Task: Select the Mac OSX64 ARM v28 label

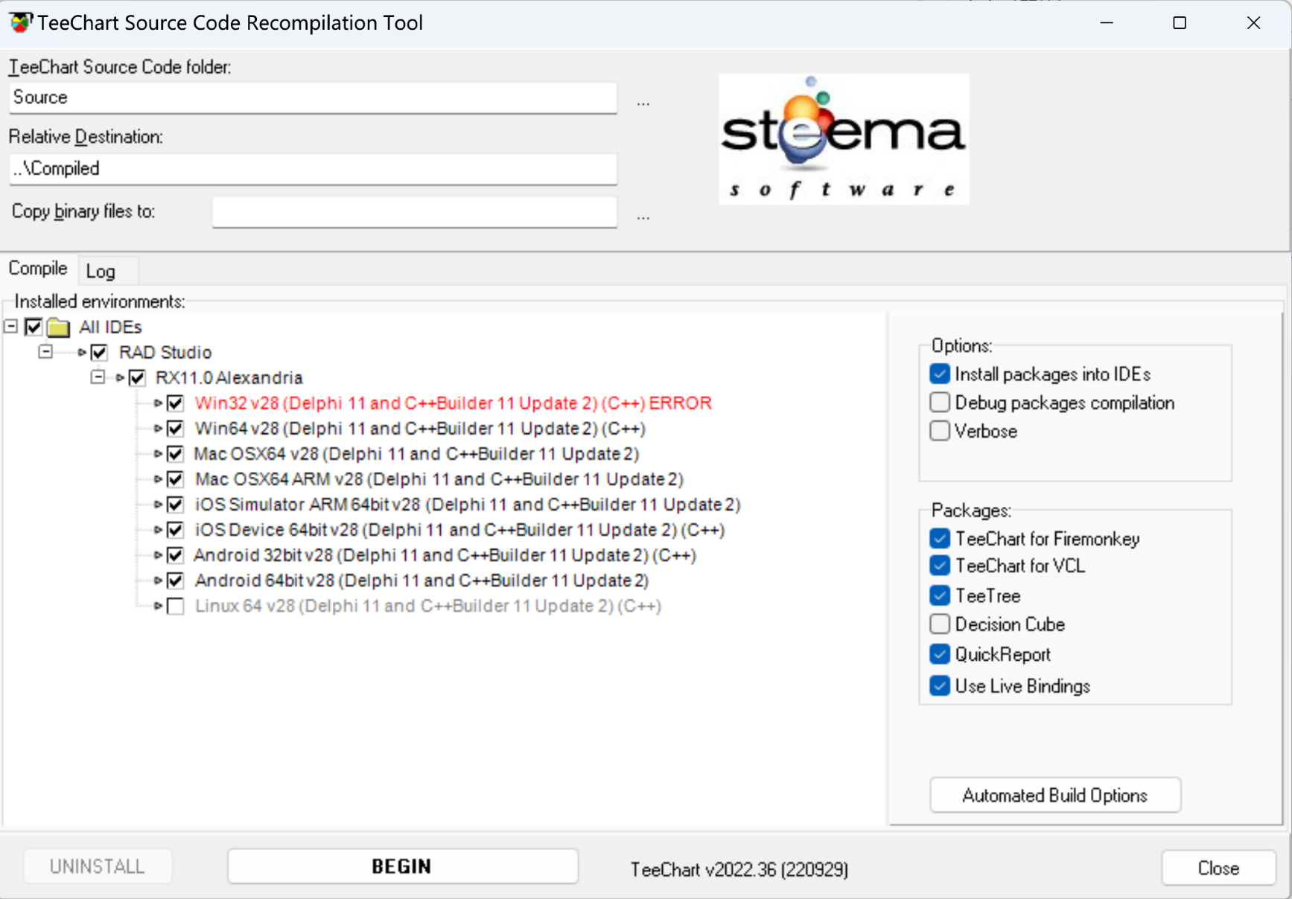Action: (x=439, y=479)
